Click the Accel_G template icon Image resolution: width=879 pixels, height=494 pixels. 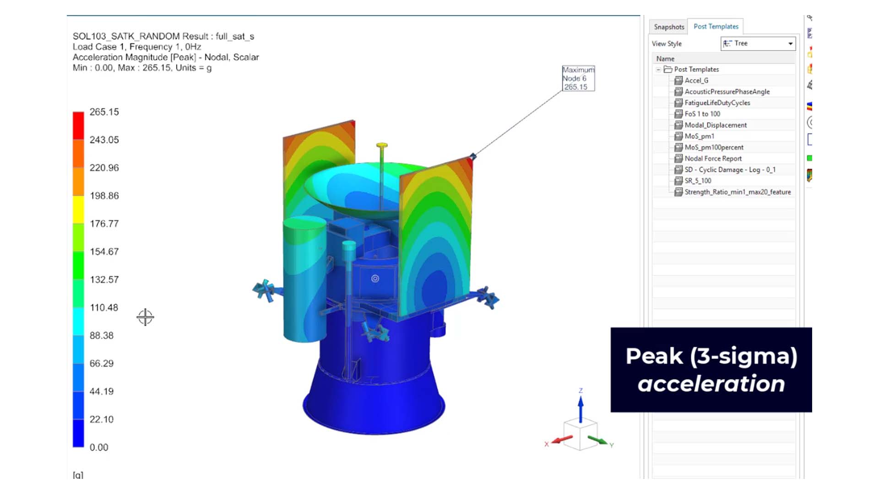(x=679, y=81)
